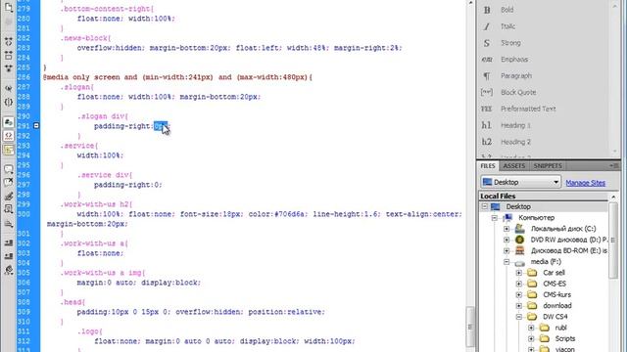Click the Italic I icon in Insert panel
This screenshot has height=352, width=627.
pos(487,26)
